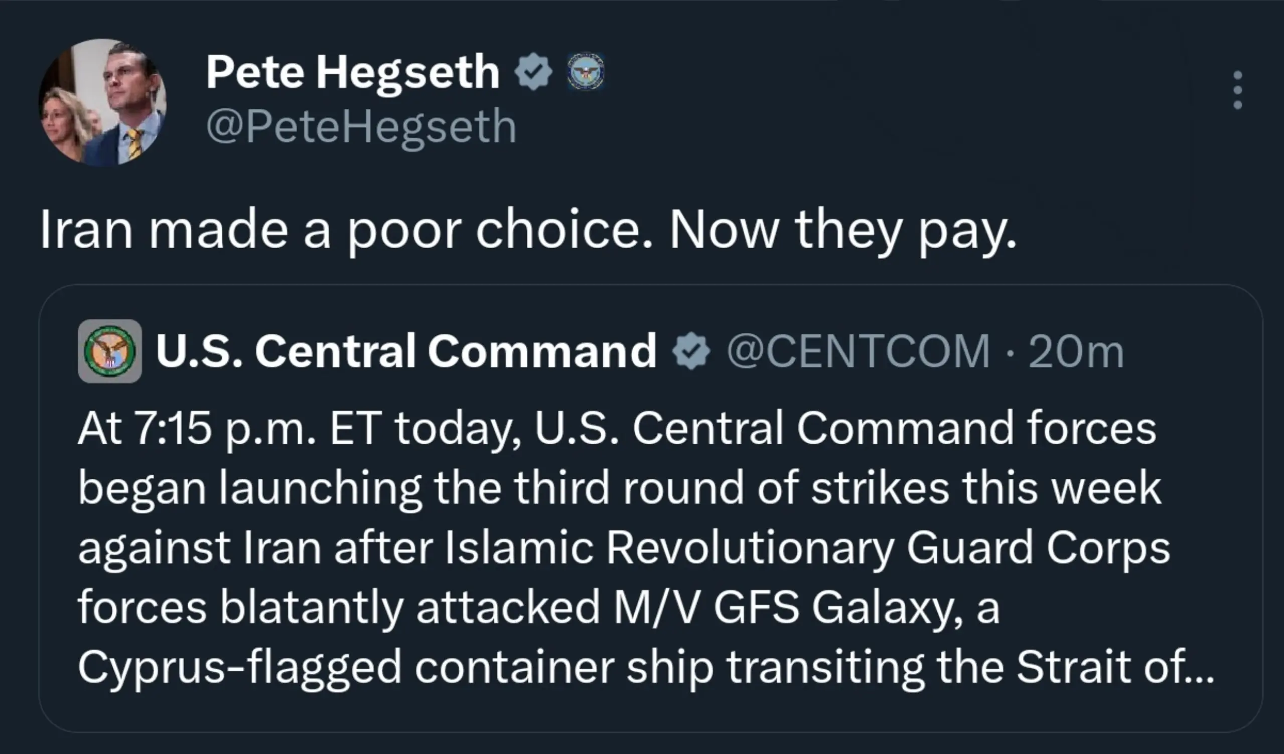Open the U.S. Central Command avatar icon
The image size is (1284, 754).
[109, 351]
